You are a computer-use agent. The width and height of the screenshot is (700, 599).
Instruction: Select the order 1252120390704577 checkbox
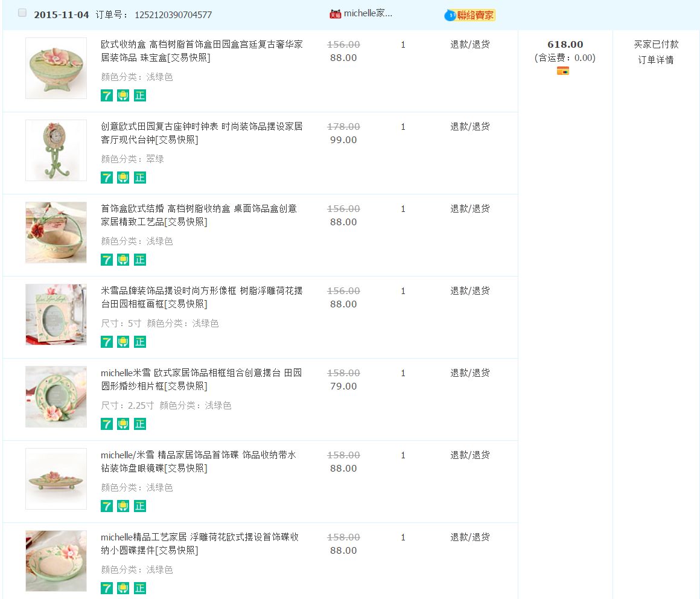tap(22, 13)
